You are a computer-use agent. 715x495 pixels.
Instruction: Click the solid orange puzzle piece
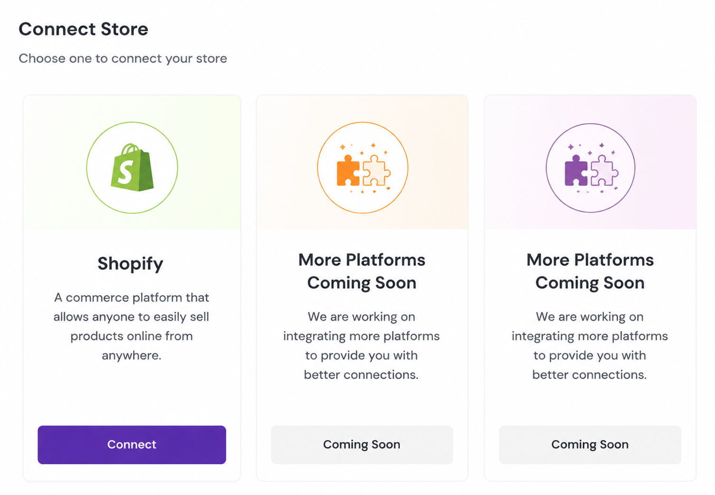tap(348, 170)
